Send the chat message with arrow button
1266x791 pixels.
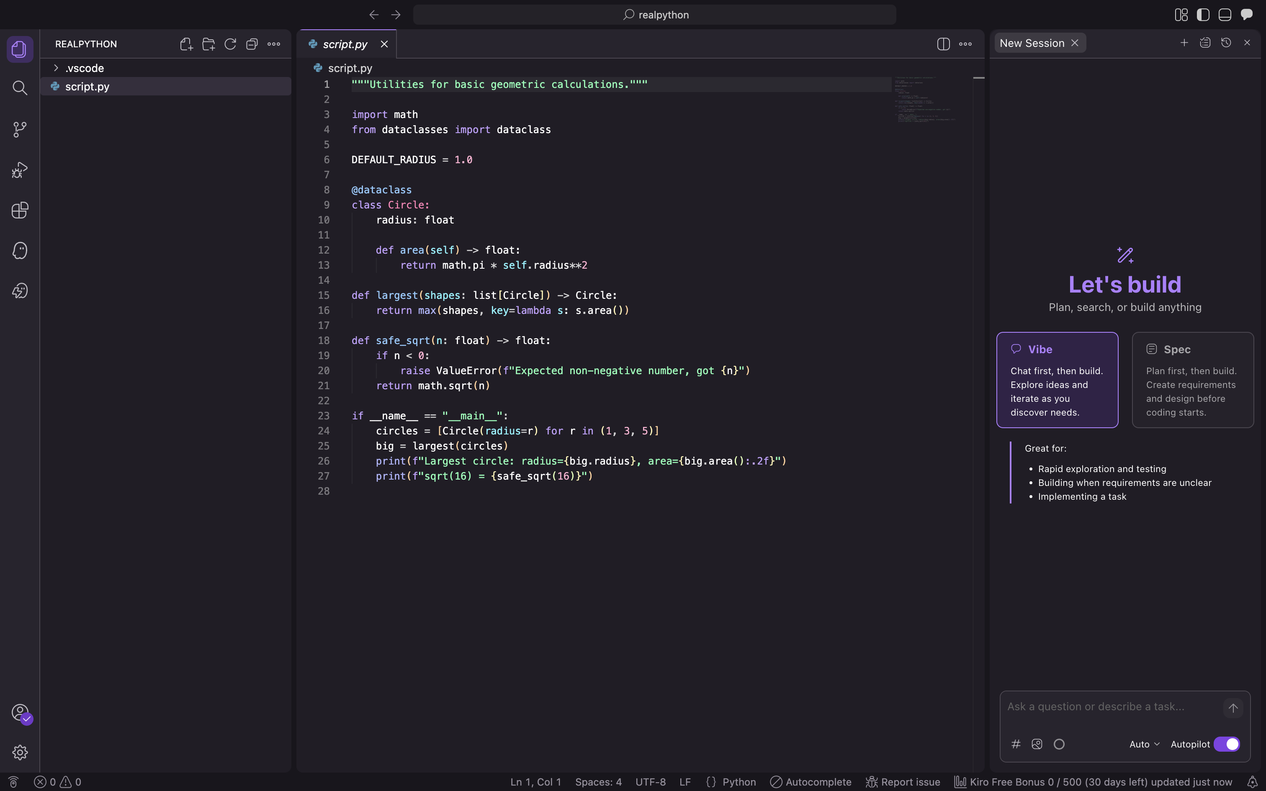[1233, 708]
